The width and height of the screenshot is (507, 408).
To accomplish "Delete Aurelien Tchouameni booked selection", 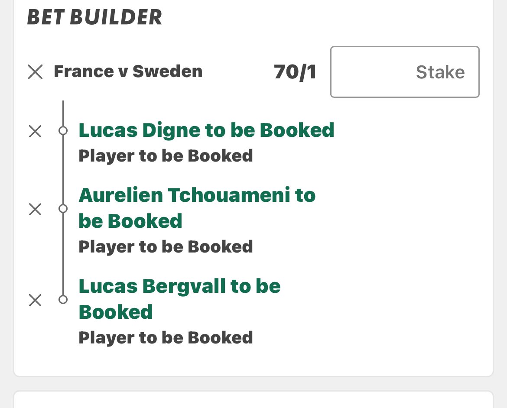I will [x=35, y=209].
